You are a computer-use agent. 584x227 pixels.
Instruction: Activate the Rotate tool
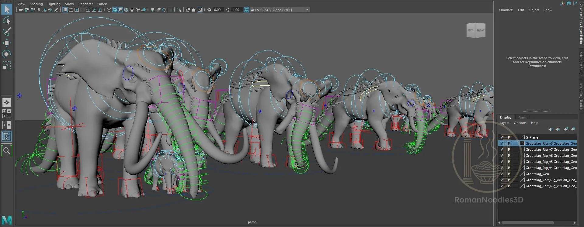click(6, 54)
